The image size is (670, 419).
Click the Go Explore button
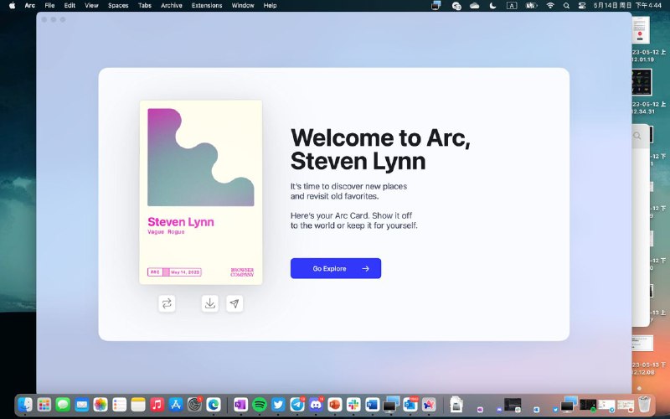coord(335,268)
